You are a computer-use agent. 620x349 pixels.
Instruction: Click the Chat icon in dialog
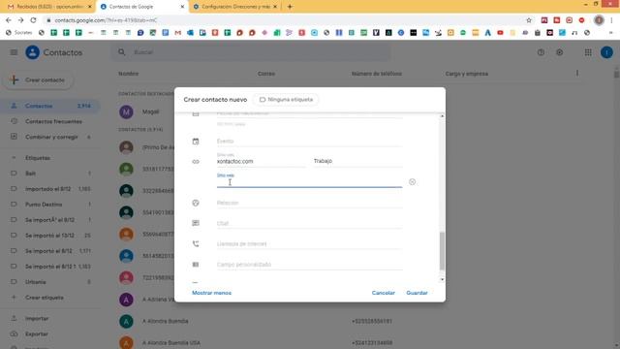[x=196, y=223]
